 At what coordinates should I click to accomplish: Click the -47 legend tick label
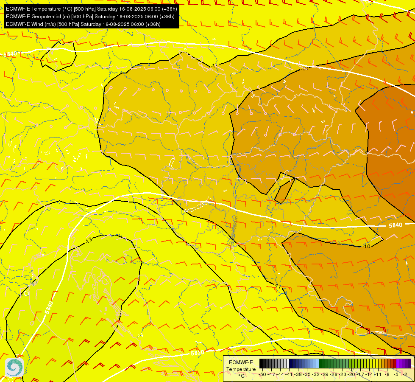pos(271,374)
